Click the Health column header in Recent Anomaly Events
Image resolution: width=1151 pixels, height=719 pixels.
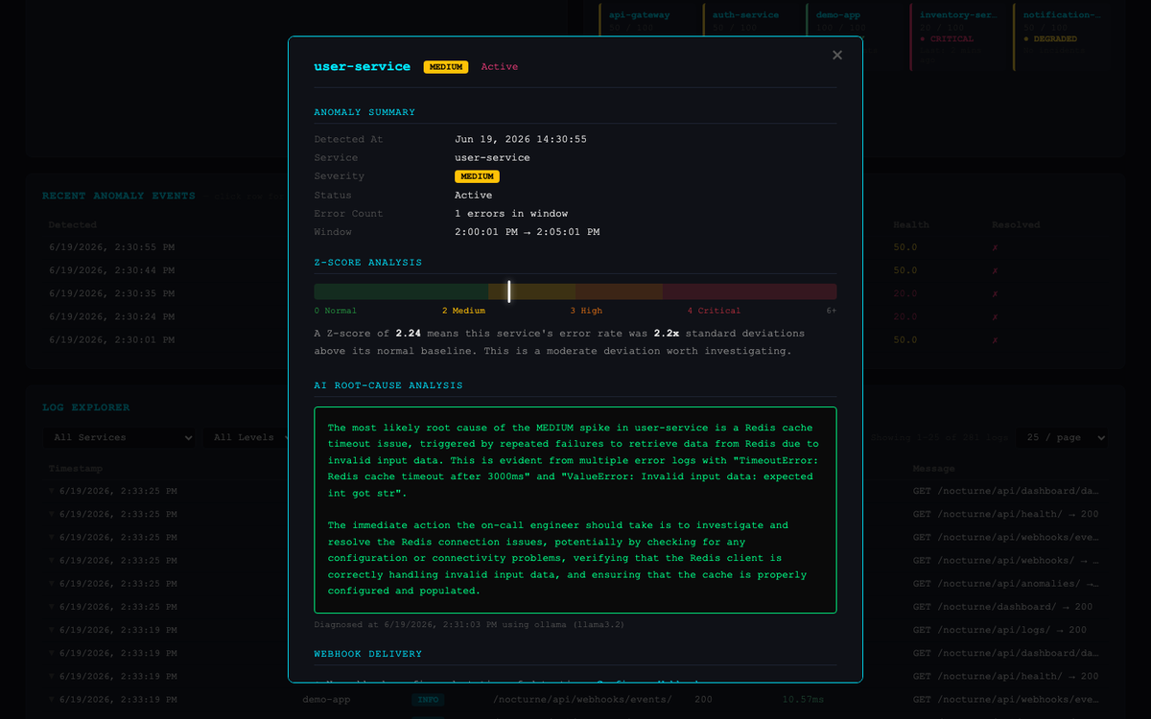coord(911,225)
